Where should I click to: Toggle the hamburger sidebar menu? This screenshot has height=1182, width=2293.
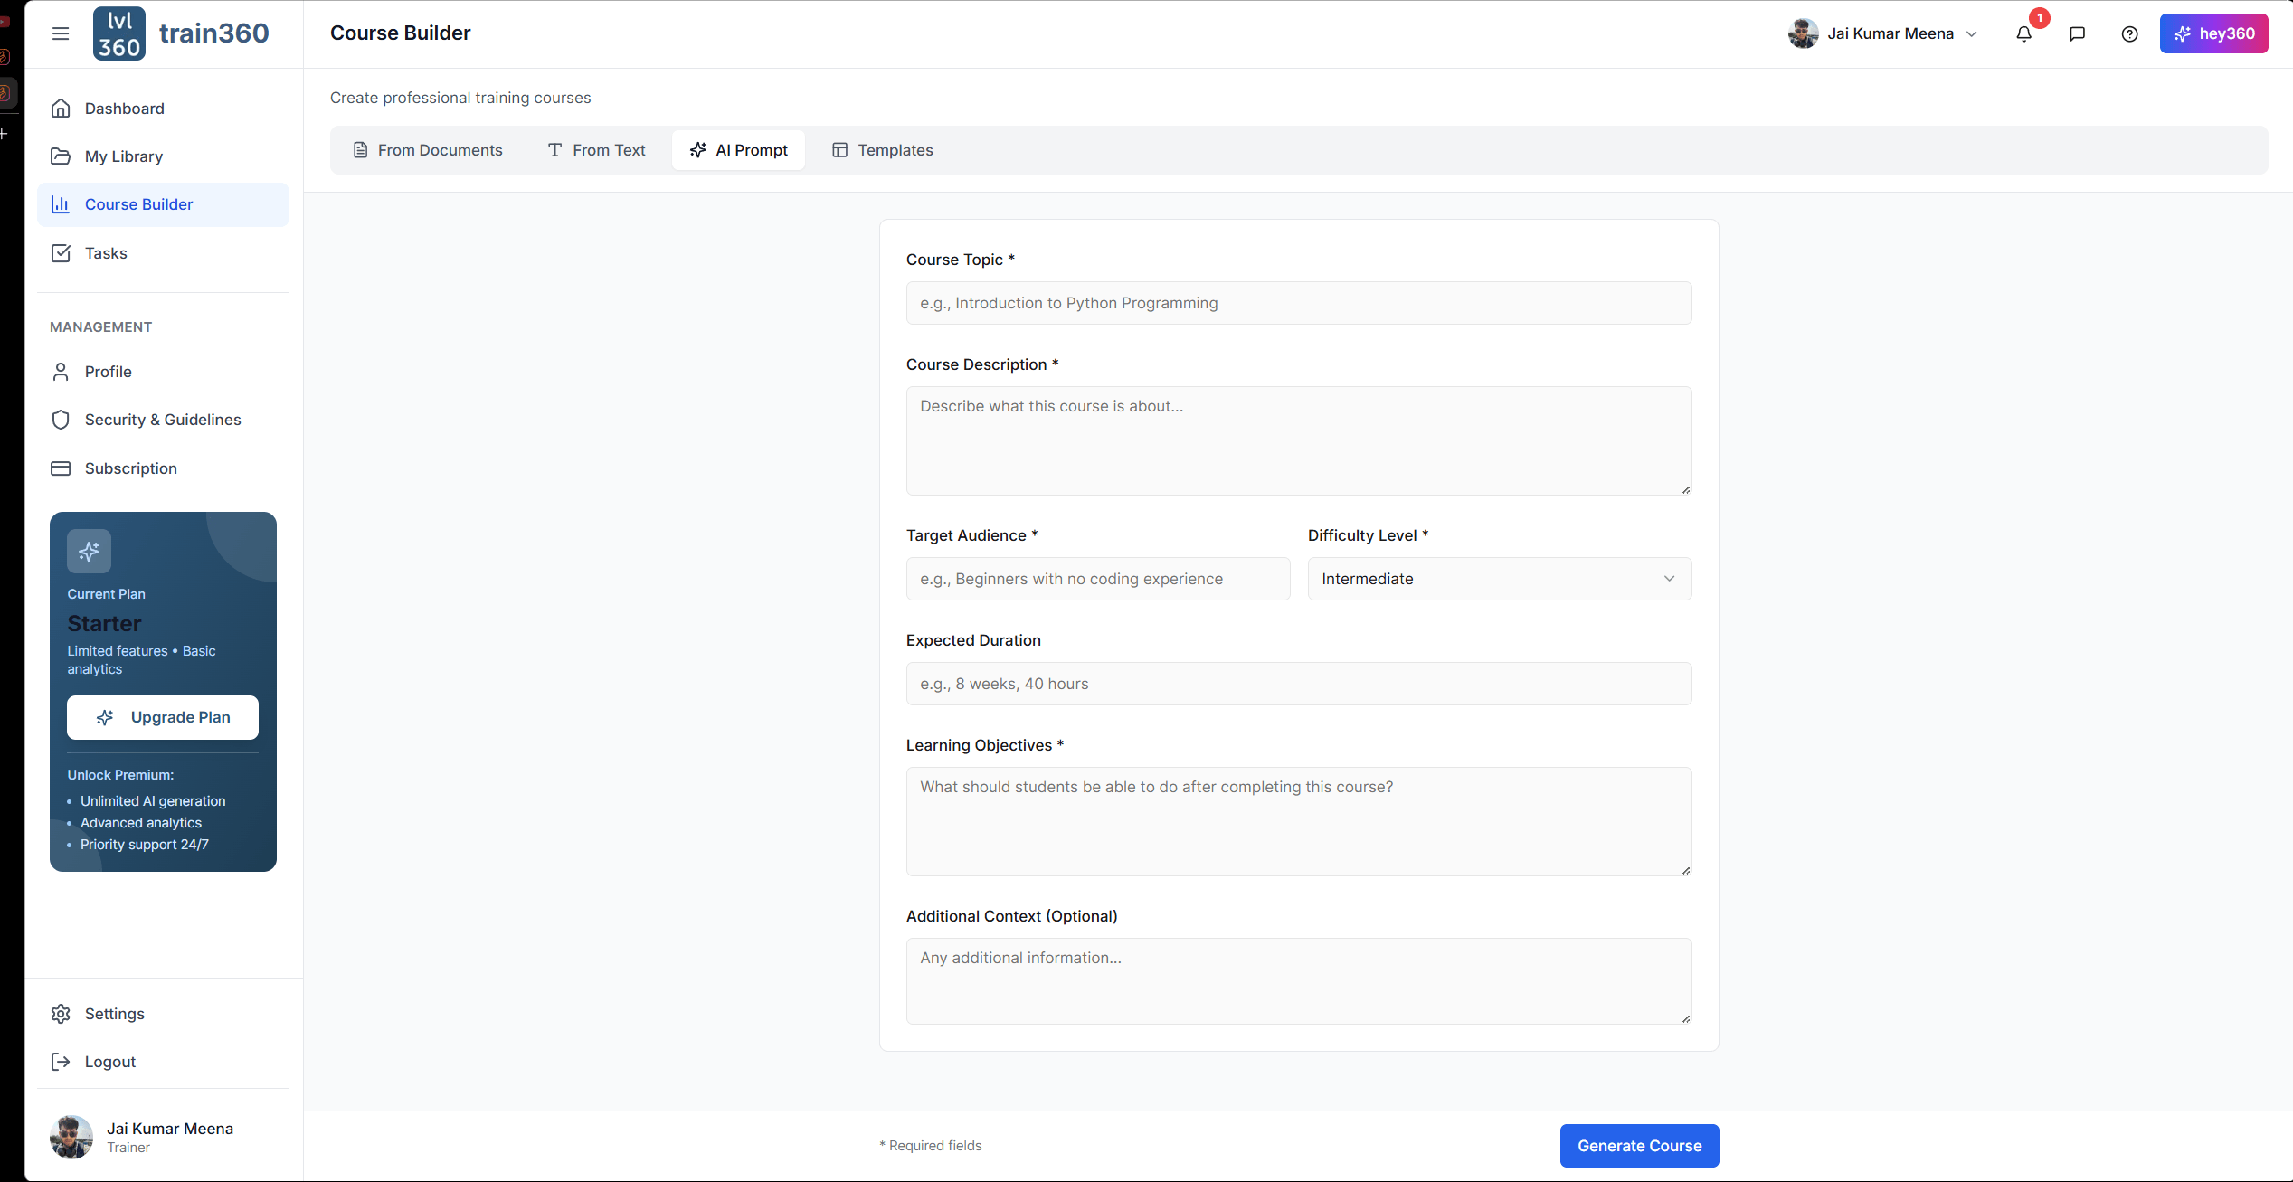point(61,33)
